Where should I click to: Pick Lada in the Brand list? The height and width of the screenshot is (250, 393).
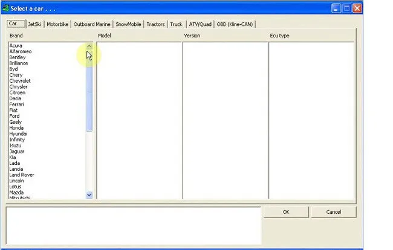coord(15,163)
